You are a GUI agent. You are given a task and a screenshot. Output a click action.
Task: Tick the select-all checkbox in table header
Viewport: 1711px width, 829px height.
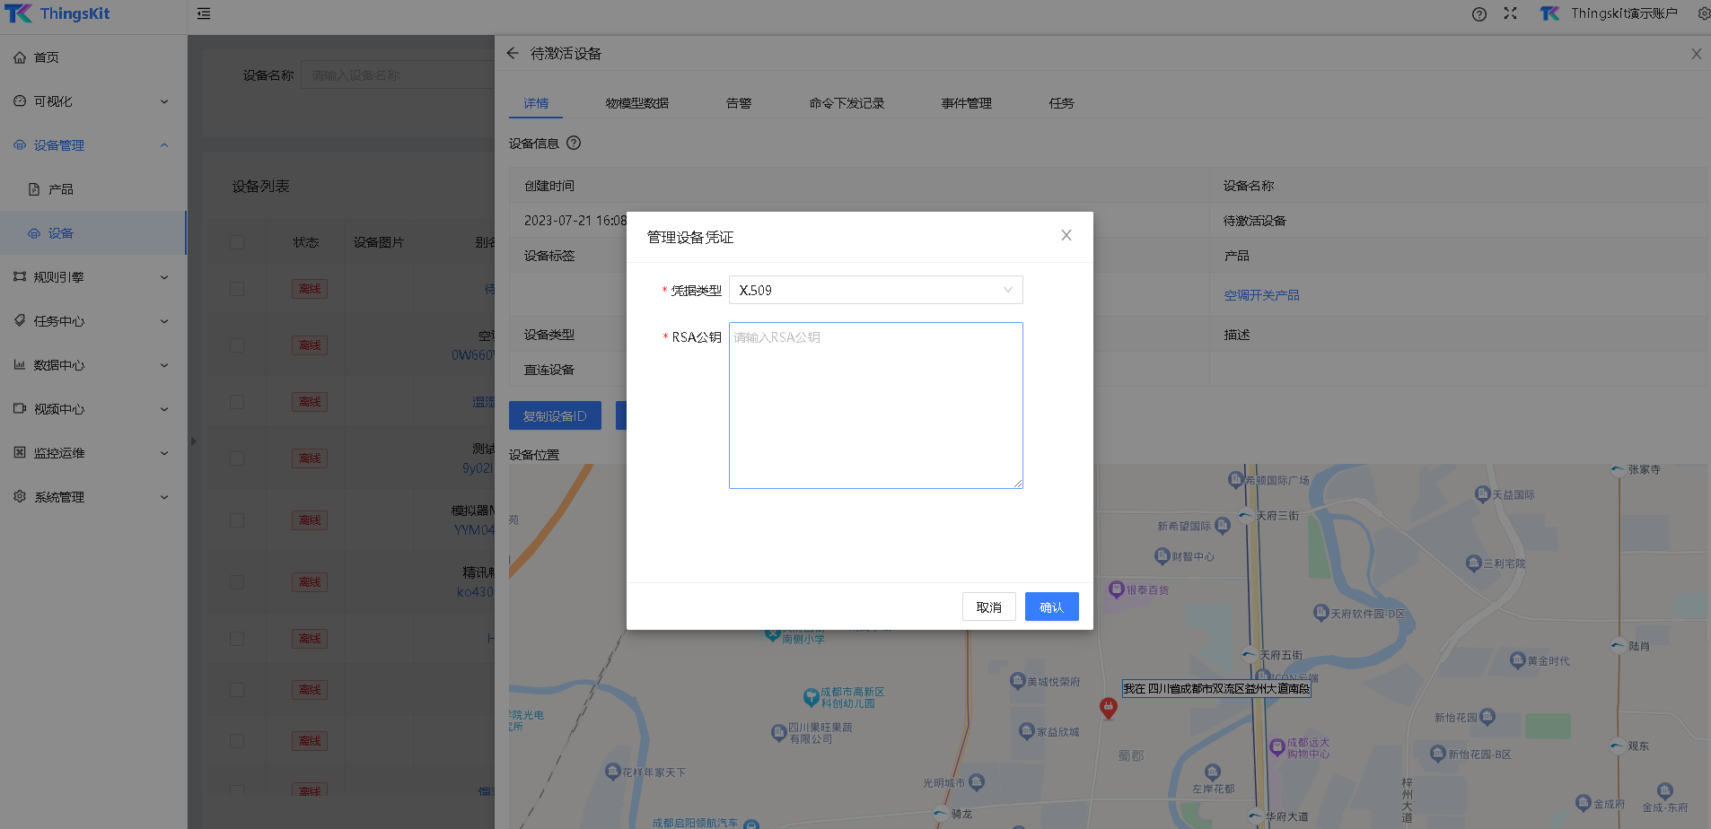tap(237, 242)
